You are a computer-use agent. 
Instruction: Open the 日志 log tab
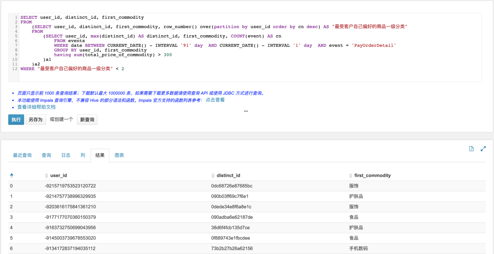pos(65,155)
